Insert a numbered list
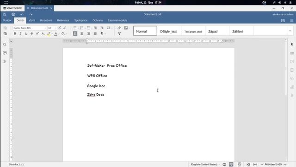 (82, 28)
